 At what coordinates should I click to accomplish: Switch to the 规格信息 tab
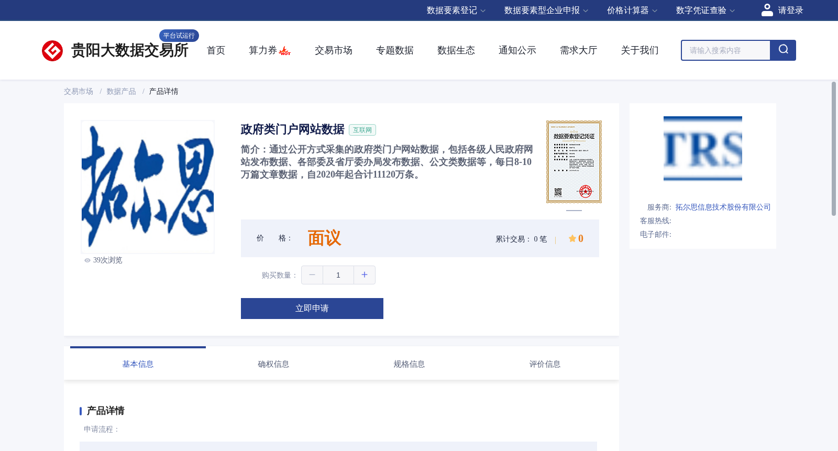pos(409,364)
